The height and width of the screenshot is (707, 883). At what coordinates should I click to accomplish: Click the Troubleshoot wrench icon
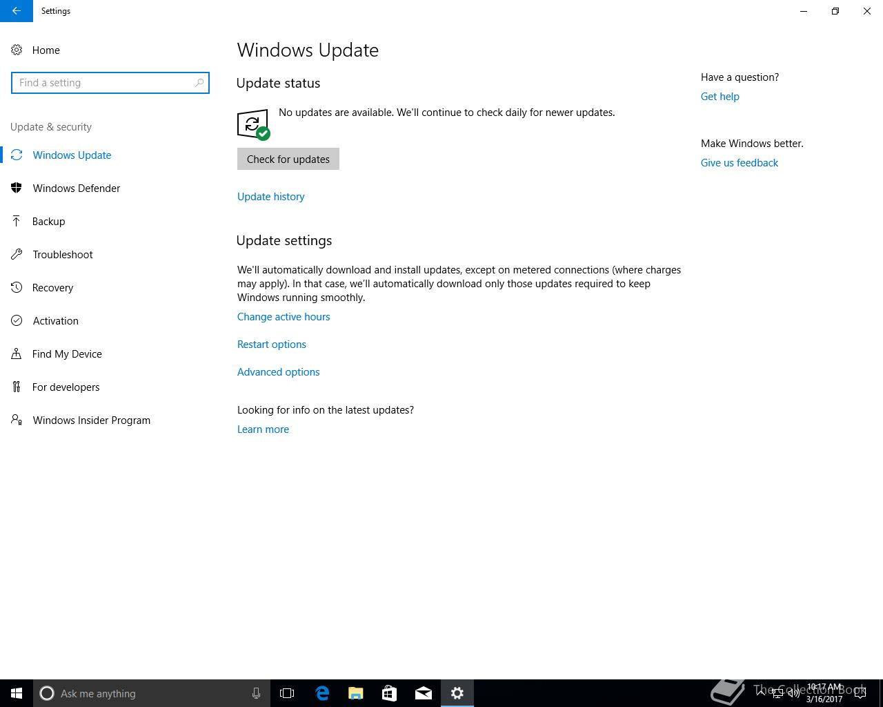pos(17,254)
